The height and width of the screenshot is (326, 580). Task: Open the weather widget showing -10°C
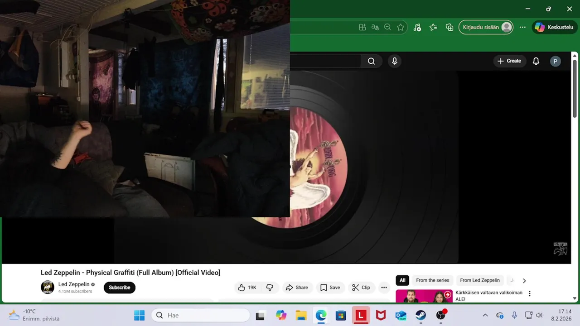tap(34, 315)
